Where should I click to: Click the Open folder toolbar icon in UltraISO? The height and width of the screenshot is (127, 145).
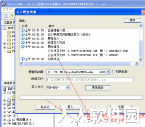[x=11, y=16]
